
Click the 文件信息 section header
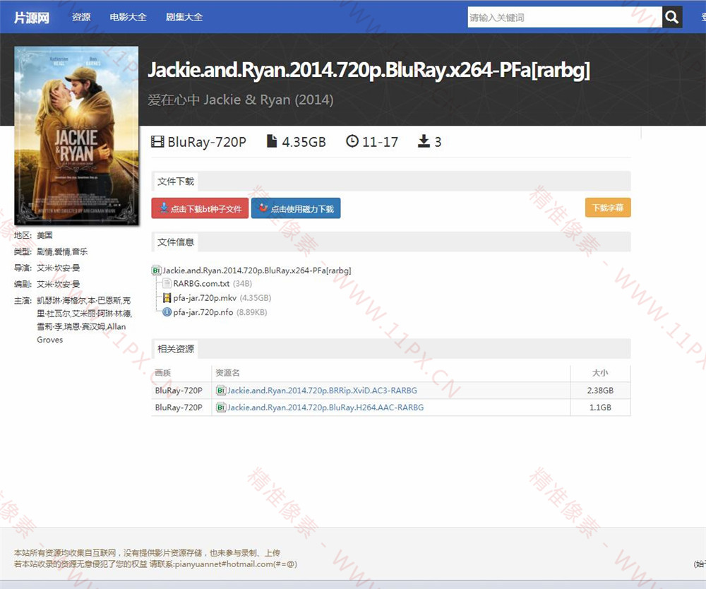click(176, 242)
